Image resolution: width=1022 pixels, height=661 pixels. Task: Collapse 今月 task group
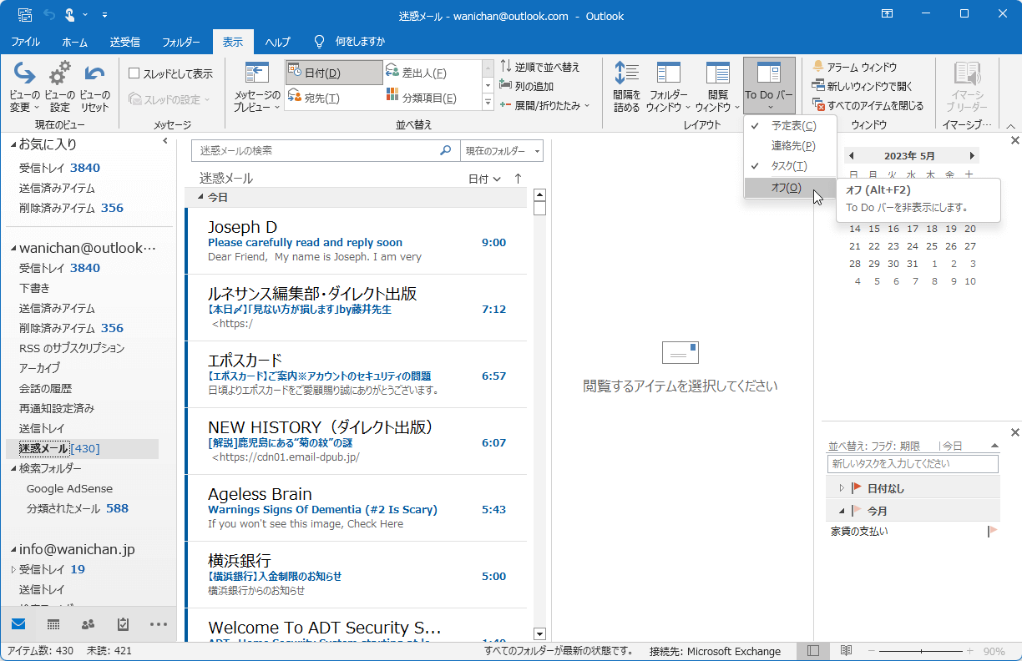pos(842,511)
